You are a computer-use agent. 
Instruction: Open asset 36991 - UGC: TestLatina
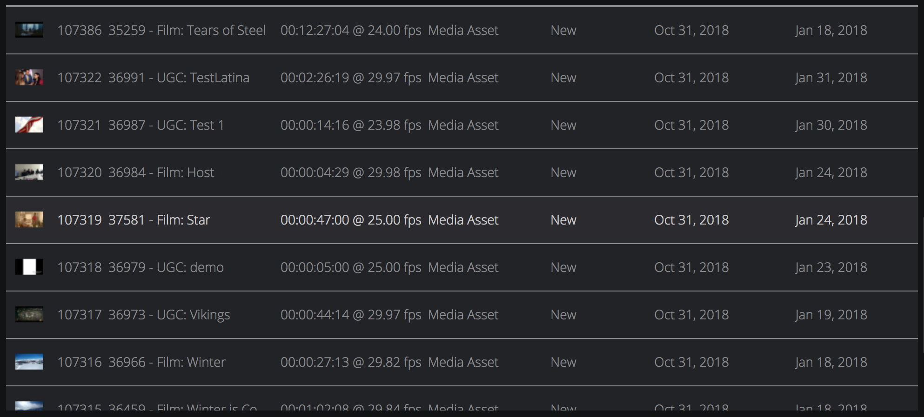[x=179, y=78]
